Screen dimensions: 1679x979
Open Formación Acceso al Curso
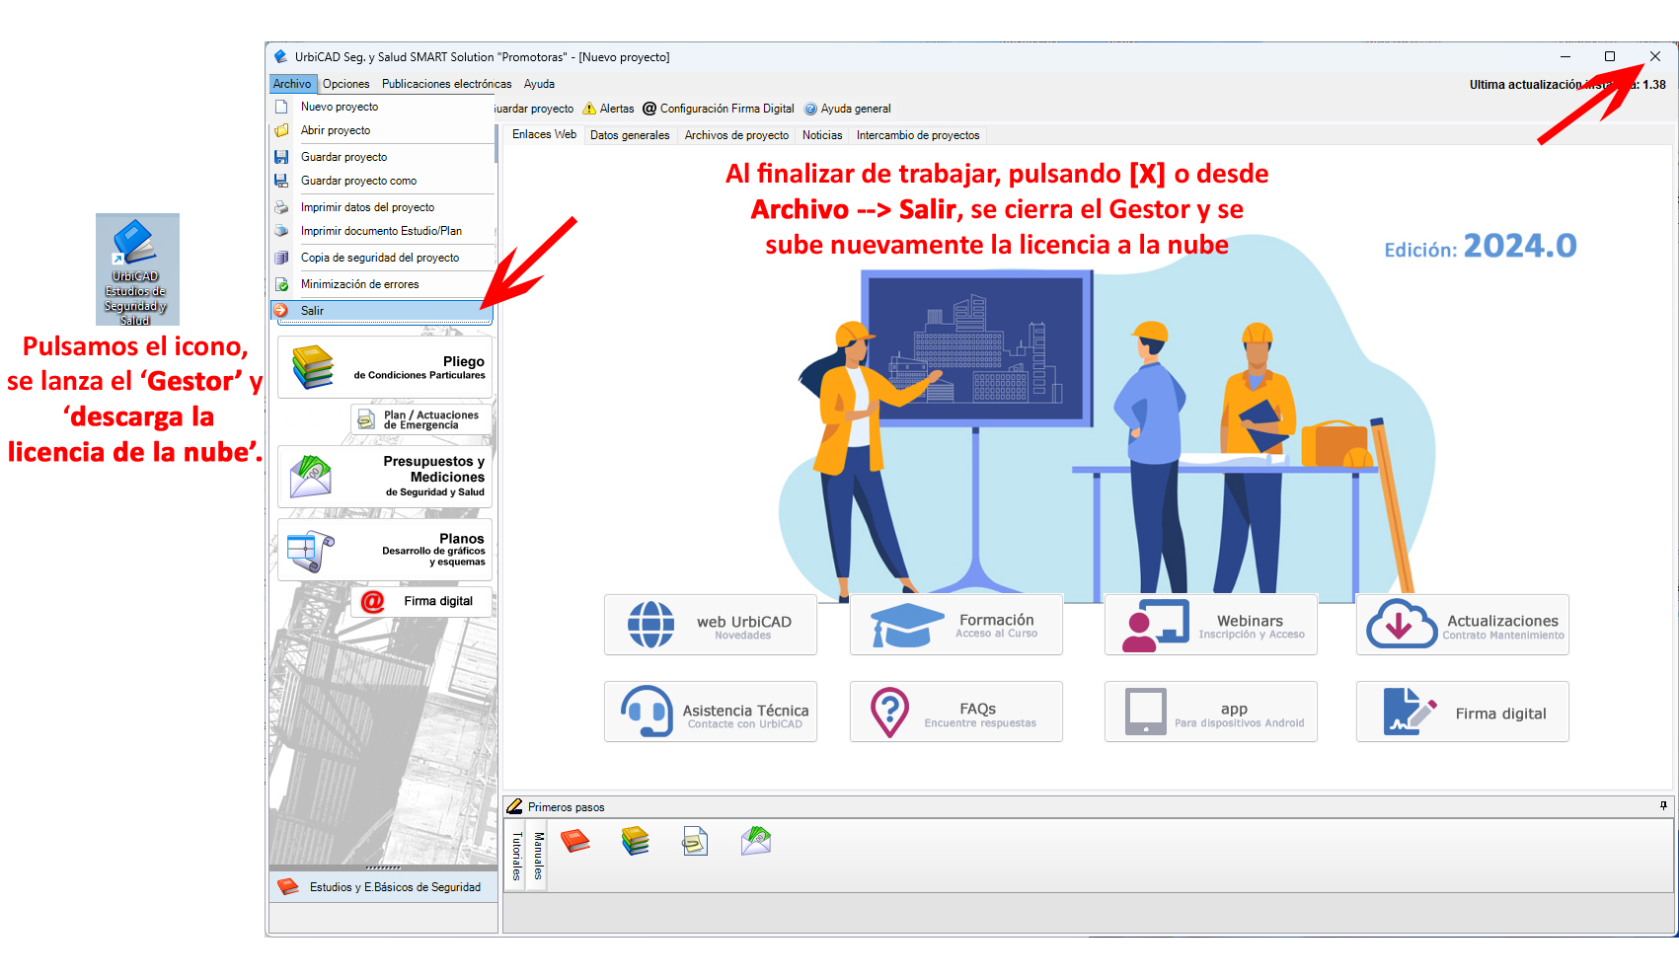coord(956,625)
